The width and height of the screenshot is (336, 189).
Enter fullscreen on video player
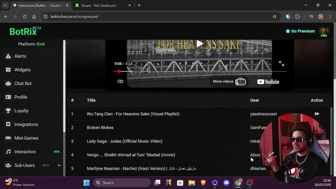pos(281,64)
